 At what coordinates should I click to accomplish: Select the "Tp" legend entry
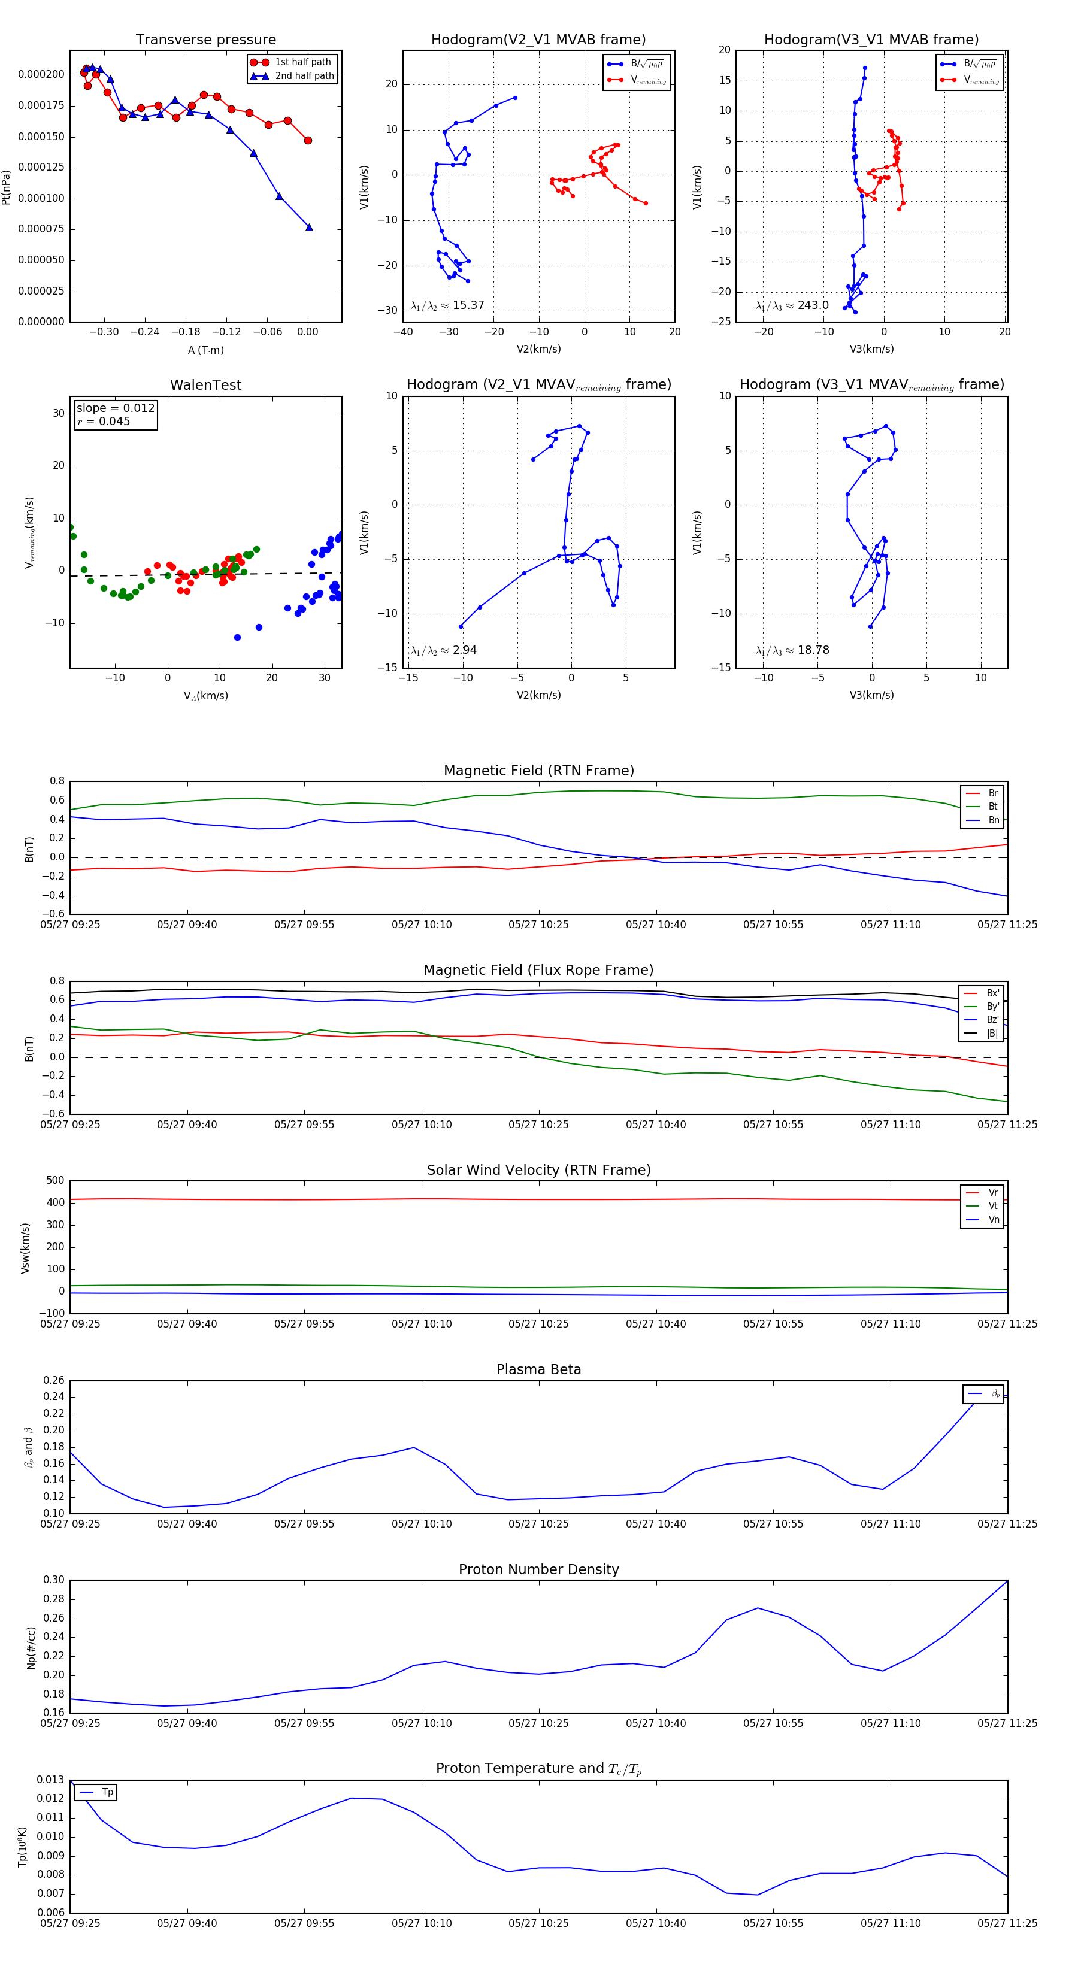pyautogui.click(x=96, y=1793)
